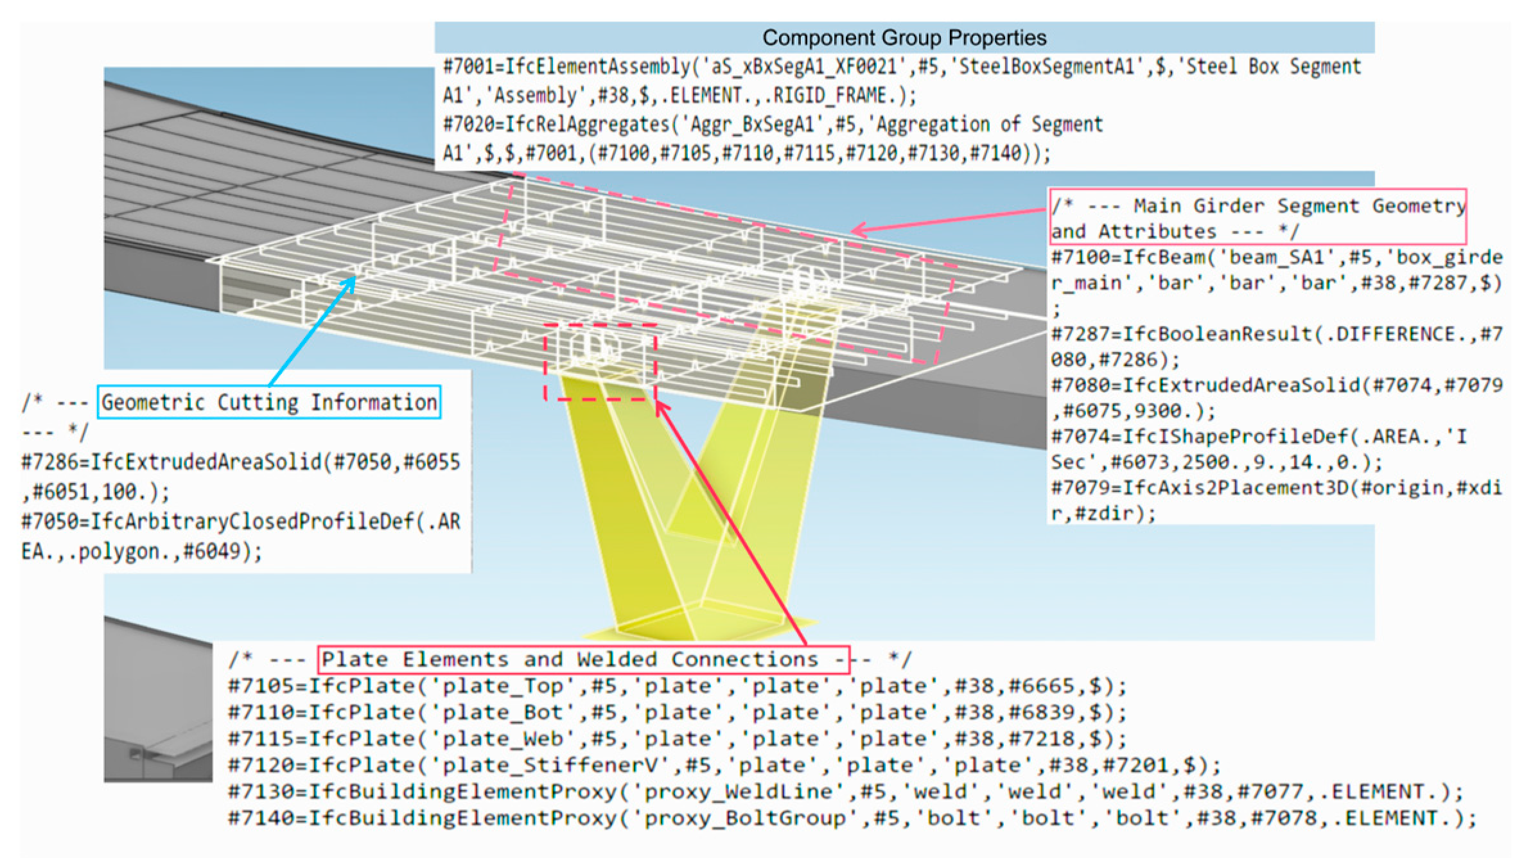Image resolution: width=1533 pixels, height=858 pixels.
Task: Click the Plate Elements and Welded Connections label
Action: 583,660
